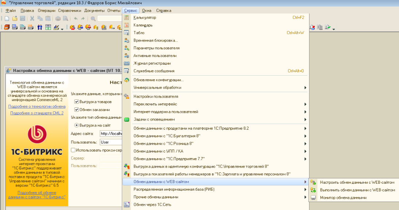
Task: Click the scissors Cut icon in toolbar
Action: point(32,18)
